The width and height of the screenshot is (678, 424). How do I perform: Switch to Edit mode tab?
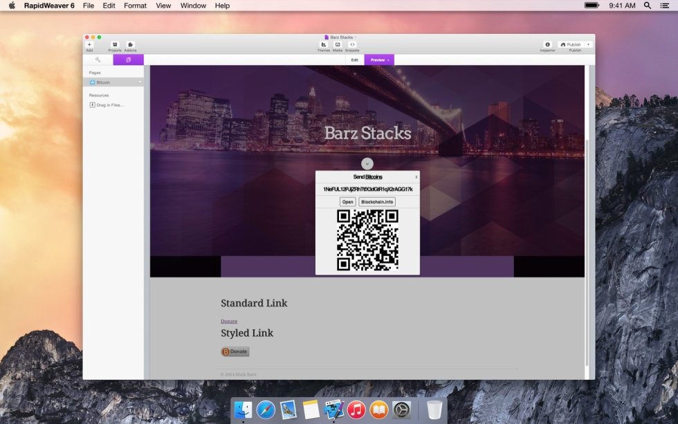point(354,59)
